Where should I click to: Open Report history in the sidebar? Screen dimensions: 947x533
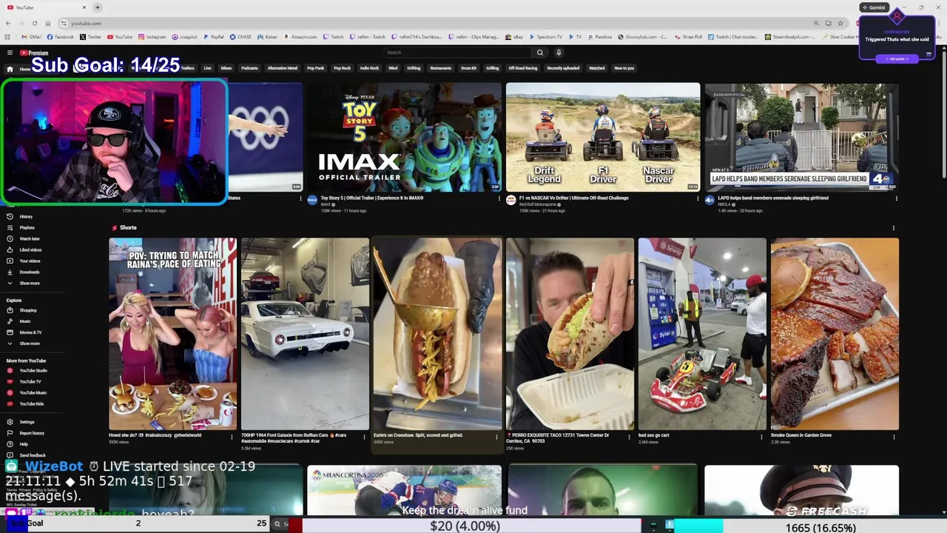click(x=32, y=433)
